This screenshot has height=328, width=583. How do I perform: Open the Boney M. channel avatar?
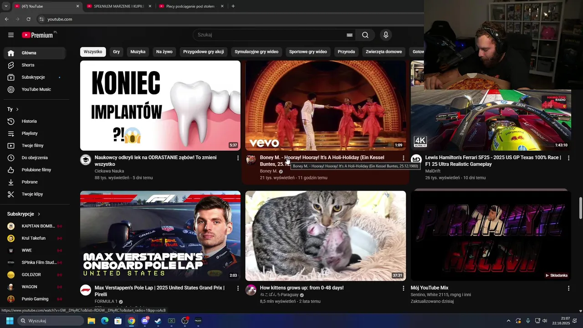pyautogui.click(x=251, y=160)
